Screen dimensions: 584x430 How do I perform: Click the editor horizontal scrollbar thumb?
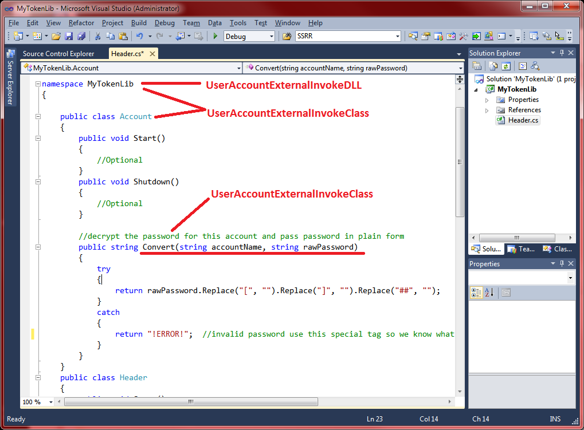click(x=191, y=402)
